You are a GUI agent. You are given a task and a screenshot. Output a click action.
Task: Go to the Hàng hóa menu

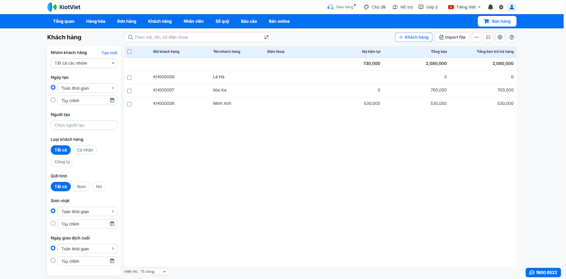pos(96,21)
